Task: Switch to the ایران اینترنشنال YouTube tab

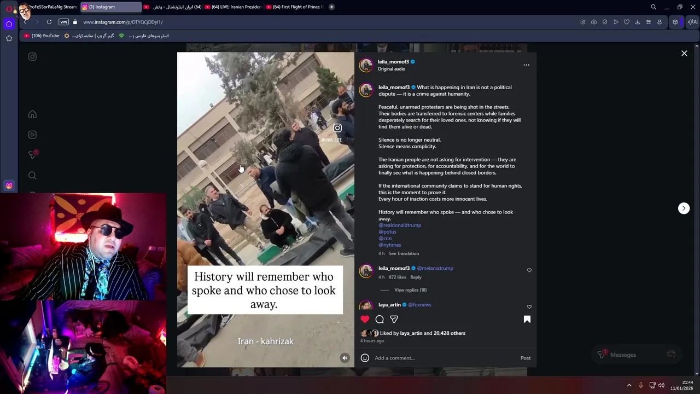Action: [172, 7]
